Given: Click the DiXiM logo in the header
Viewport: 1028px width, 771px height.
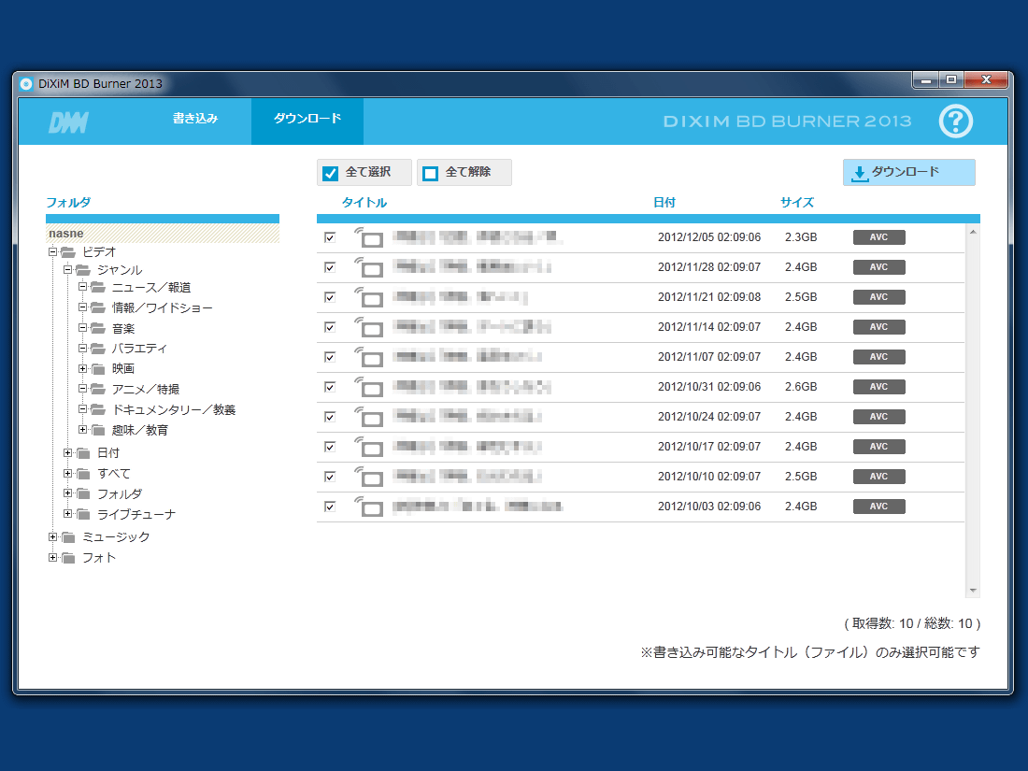Looking at the screenshot, I should [69, 121].
